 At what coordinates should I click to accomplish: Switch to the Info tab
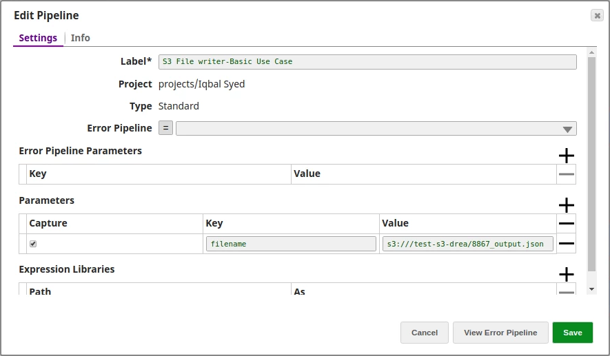(x=80, y=38)
